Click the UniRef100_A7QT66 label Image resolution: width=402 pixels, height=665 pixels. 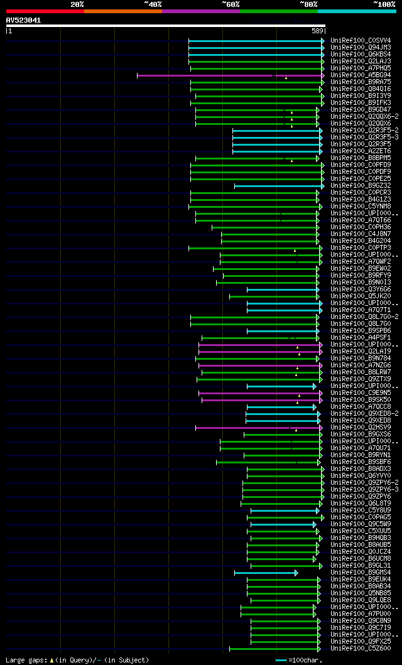[x=361, y=220]
